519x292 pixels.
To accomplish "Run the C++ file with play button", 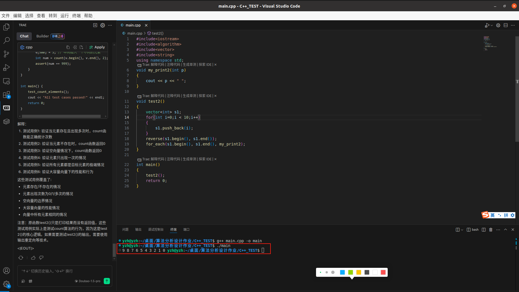I will click(x=487, y=25).
